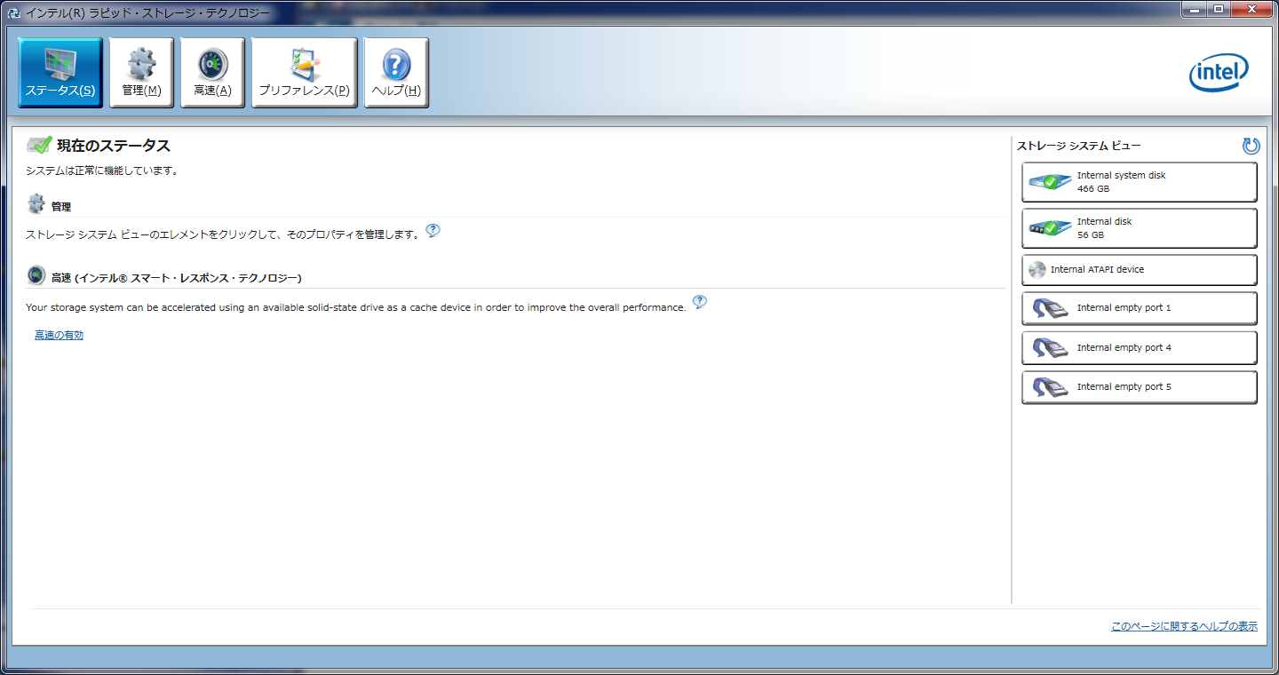1279x675 pixels.
Task: Click the smart response technology heading text
Action: [x=177, y=278]
